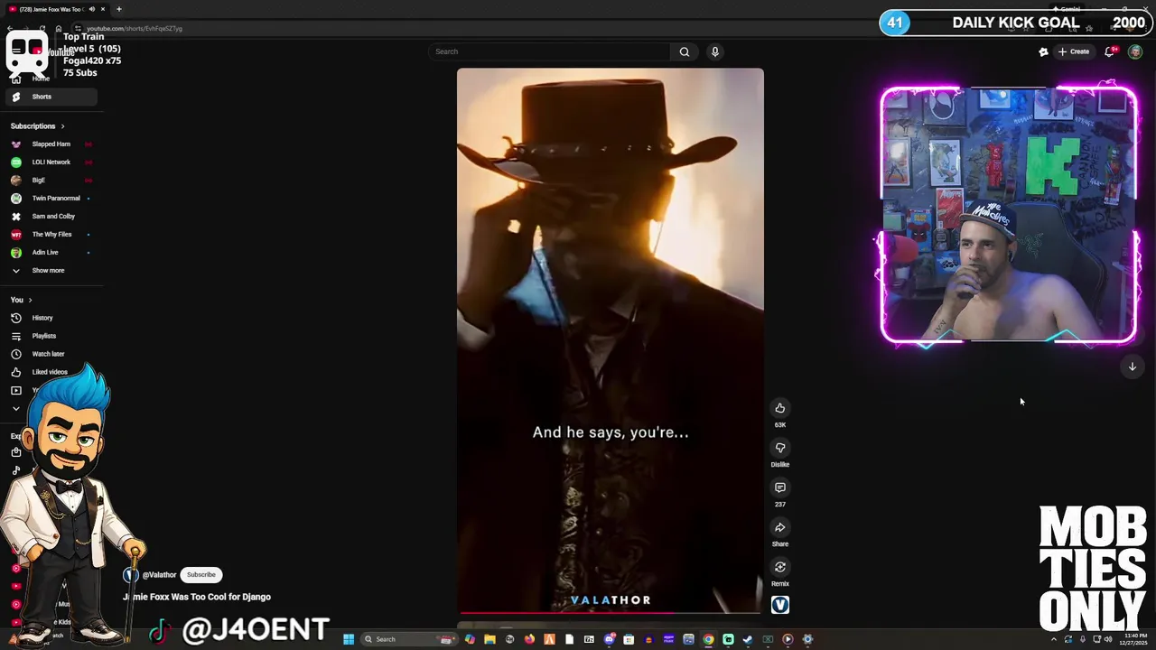Click the Dislike thumbs-down icon
1156x650 pixels.
780,448
